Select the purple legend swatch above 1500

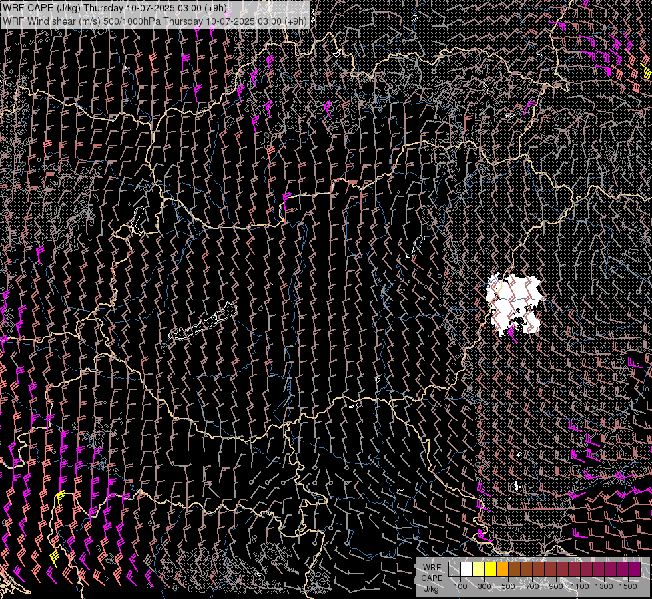click(x=635, y=570)
